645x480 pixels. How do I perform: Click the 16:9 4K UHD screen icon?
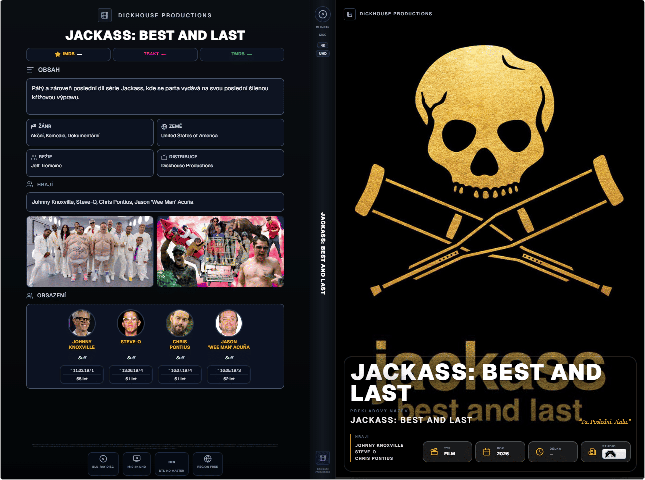coord(137,459)
